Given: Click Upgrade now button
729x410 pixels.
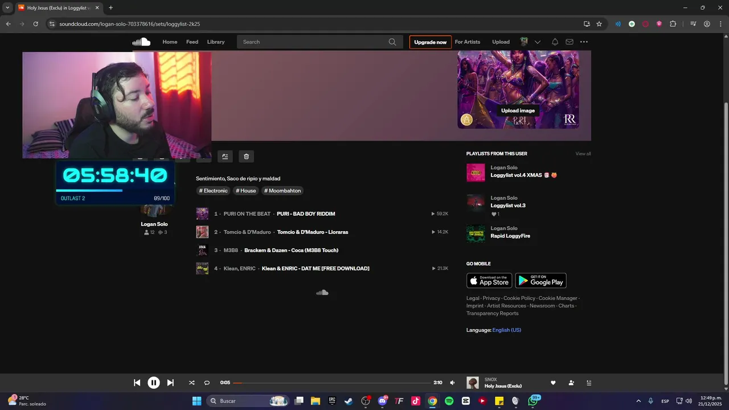Looking at the screenshot, I should [x=430, y=42].
